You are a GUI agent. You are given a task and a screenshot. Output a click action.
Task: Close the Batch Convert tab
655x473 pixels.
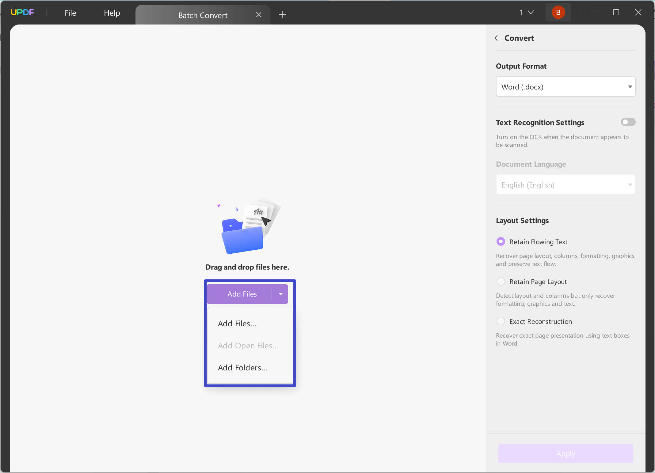point(258,14)
